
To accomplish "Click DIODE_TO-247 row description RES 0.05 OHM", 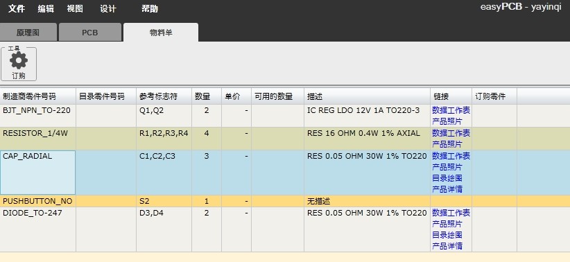I will coord(367,213).
